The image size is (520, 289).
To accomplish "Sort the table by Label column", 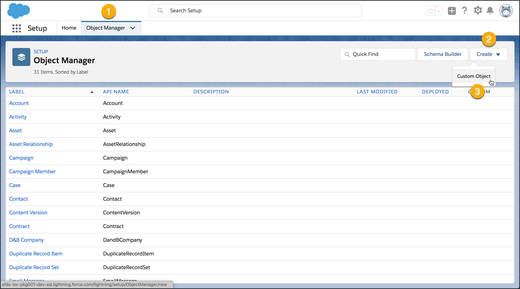I will 17,92.
